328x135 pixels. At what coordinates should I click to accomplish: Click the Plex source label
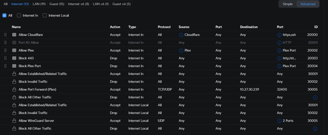tap(188, 50)
